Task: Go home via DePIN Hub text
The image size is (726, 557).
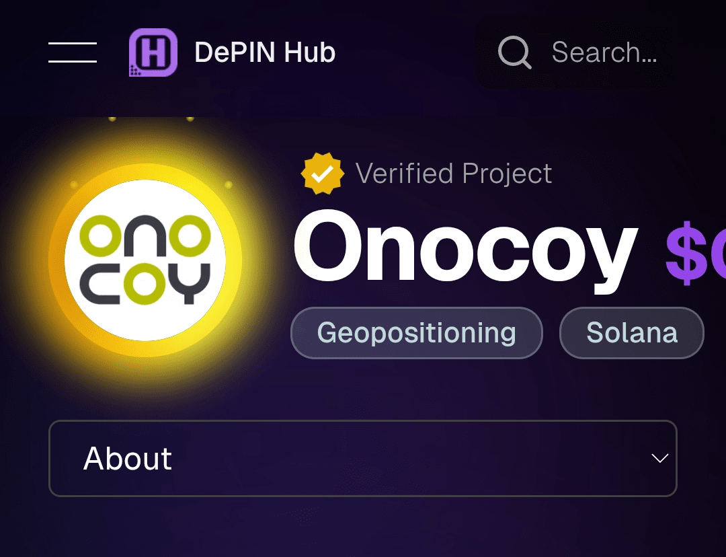Action: tap(265, 52)
